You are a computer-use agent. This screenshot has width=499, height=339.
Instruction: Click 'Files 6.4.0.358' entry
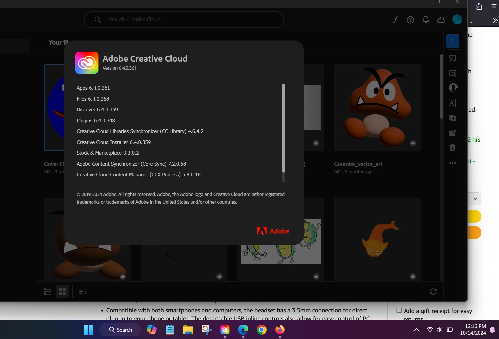[93, 99]
